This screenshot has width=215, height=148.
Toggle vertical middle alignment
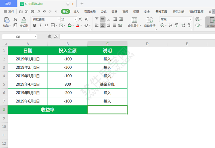click(103, 19)
